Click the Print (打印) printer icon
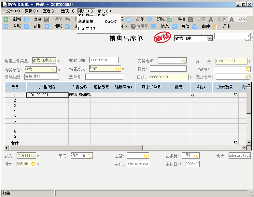 point(129,19)
